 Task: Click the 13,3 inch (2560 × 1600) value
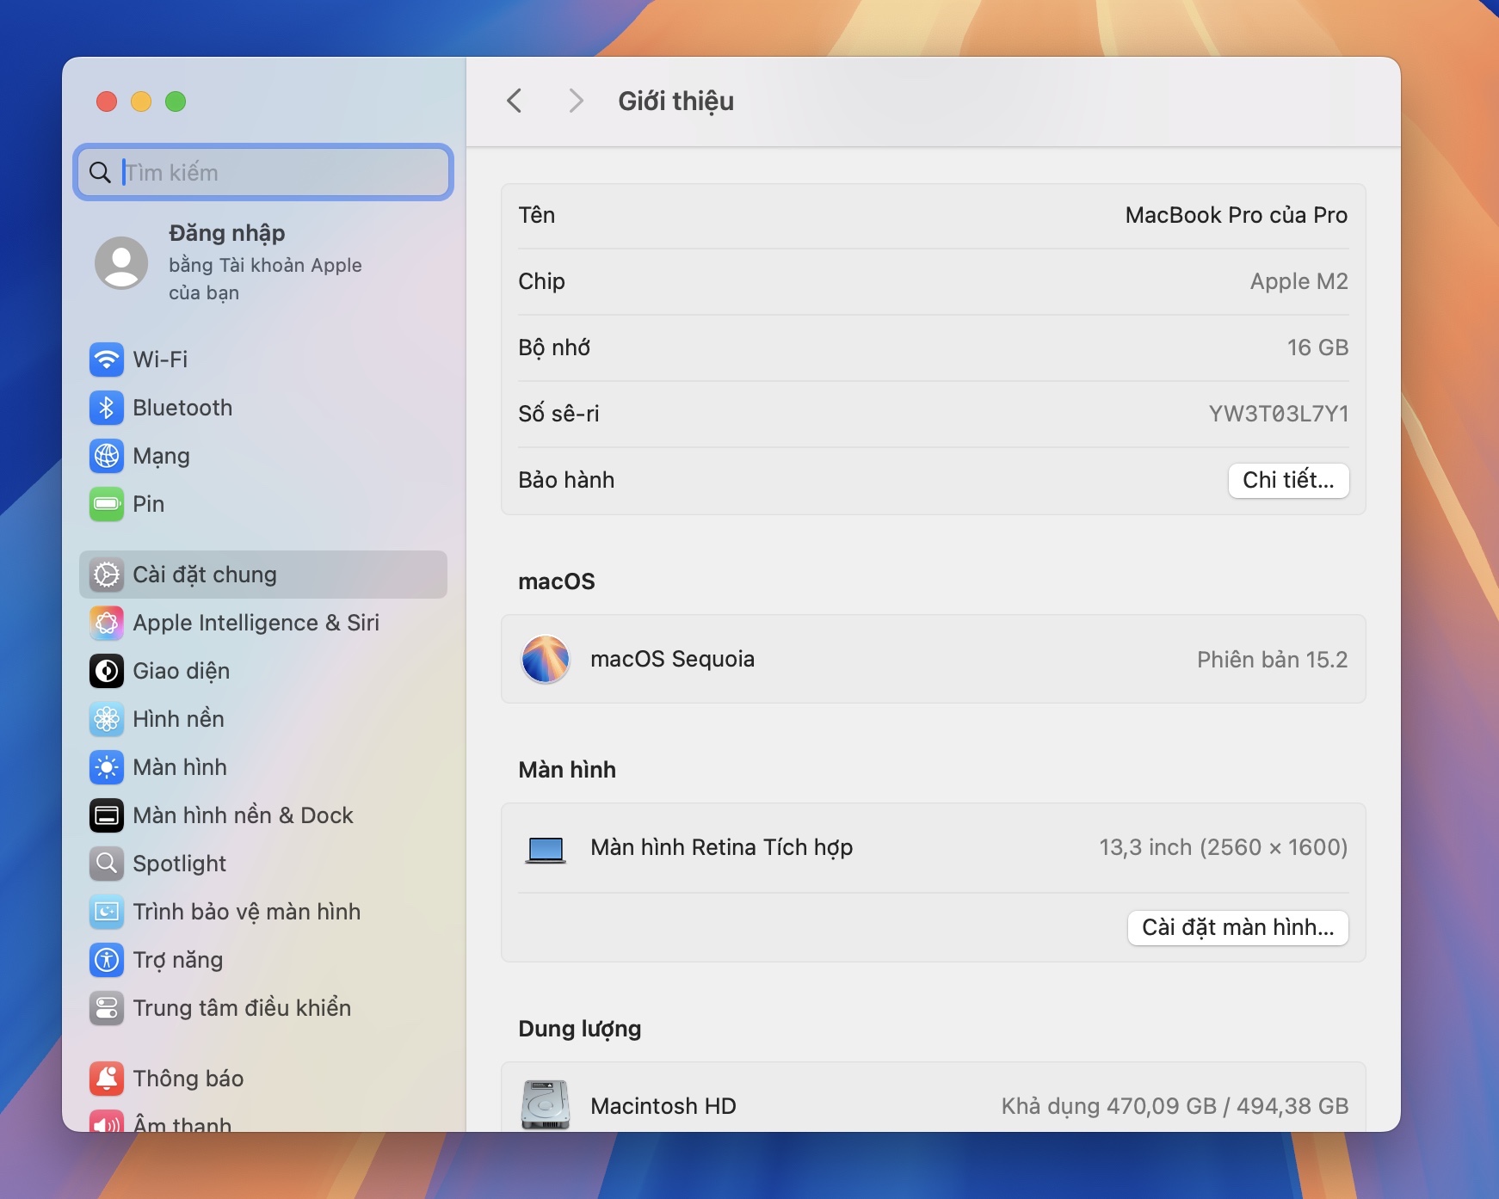1223,848
